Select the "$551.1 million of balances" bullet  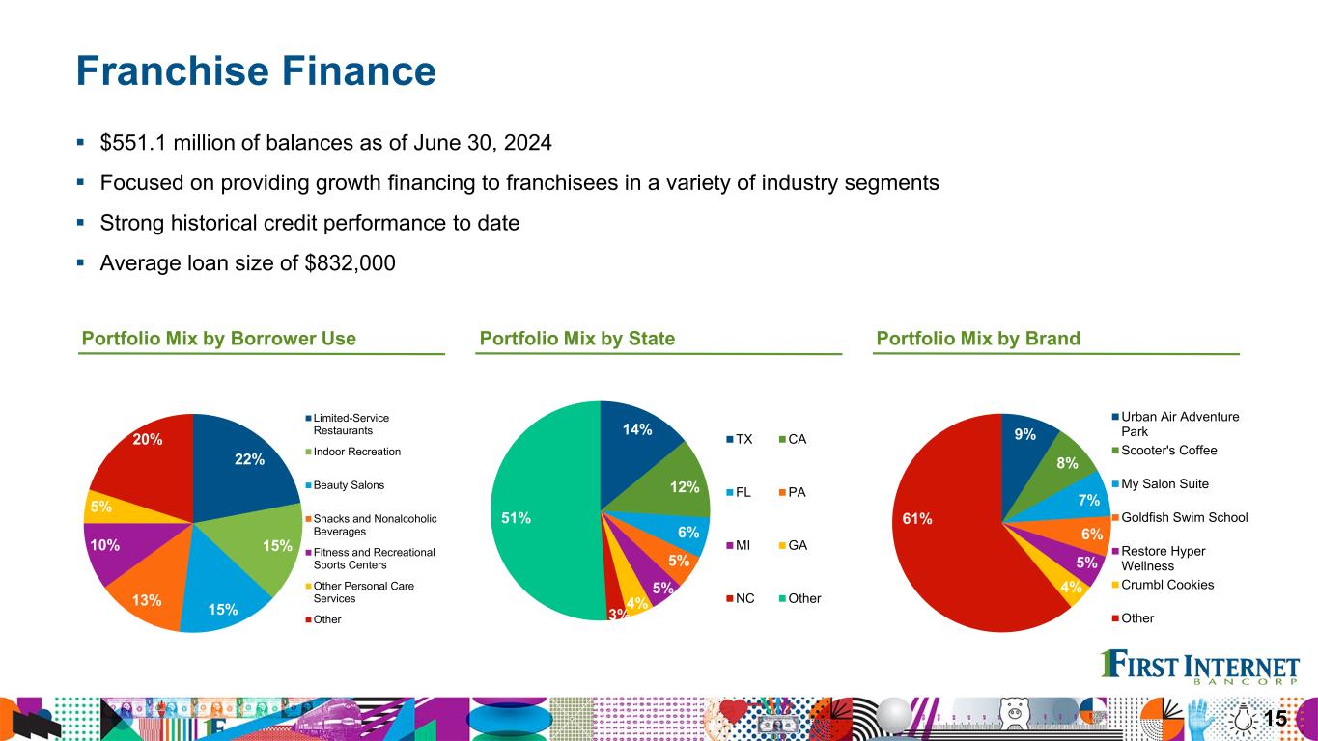[x=326, y=143]
